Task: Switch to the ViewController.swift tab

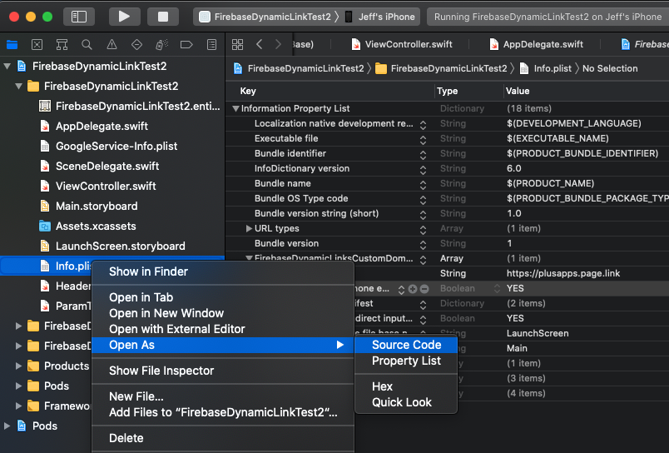Action: (402, 44)
